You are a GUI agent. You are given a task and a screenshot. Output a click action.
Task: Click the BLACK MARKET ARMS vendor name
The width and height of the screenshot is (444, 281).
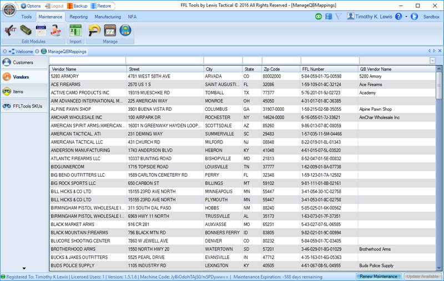pos(73,224)
